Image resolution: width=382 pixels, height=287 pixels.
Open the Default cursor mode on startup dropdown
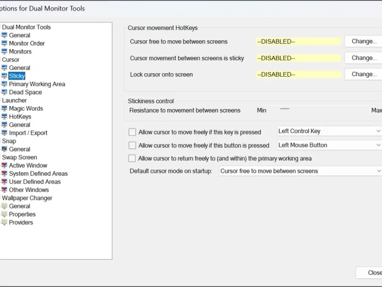point(300,171)
